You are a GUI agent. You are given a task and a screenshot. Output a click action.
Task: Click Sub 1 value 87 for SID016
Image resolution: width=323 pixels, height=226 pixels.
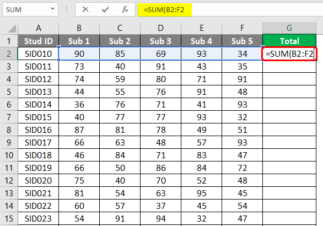click(79, 130)
